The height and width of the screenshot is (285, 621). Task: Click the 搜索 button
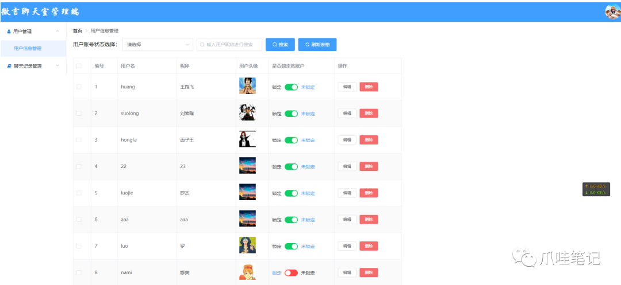tap(281, 45)
